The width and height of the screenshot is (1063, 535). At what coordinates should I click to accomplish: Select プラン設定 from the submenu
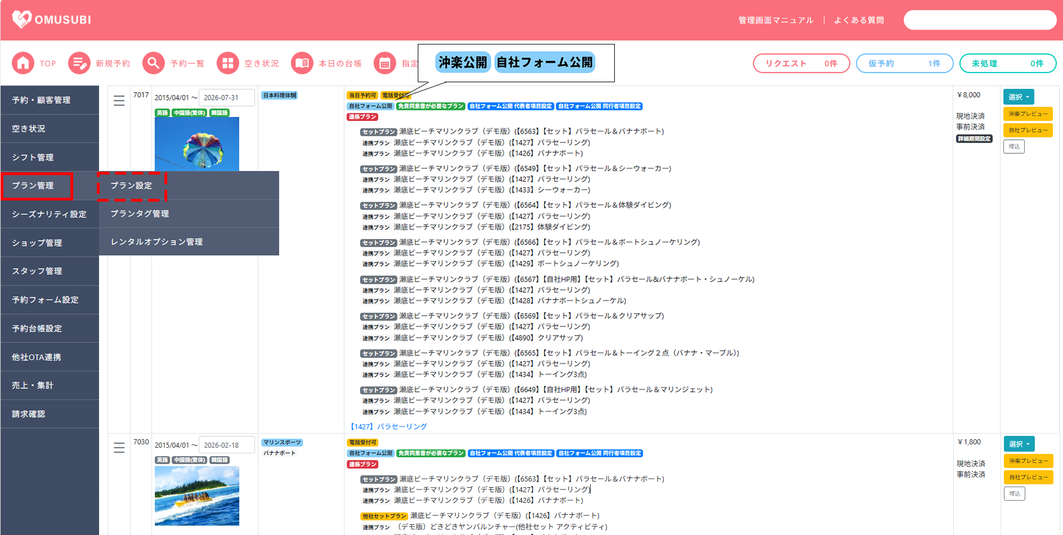(x=132, y=186)
